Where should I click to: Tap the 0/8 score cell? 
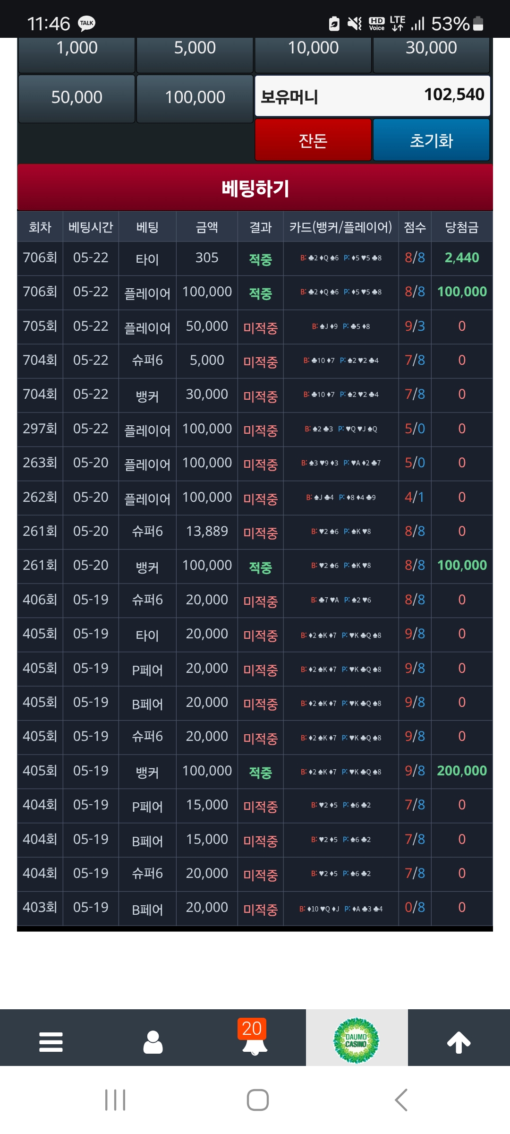tap(415, 907)
